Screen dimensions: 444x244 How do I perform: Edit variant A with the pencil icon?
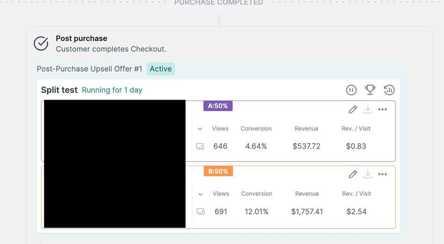point(353,110)
